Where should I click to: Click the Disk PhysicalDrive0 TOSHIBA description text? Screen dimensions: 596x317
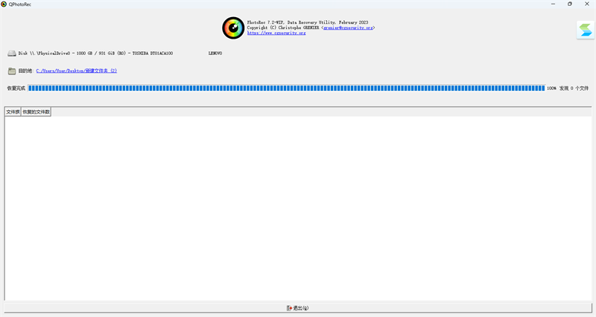95,54
